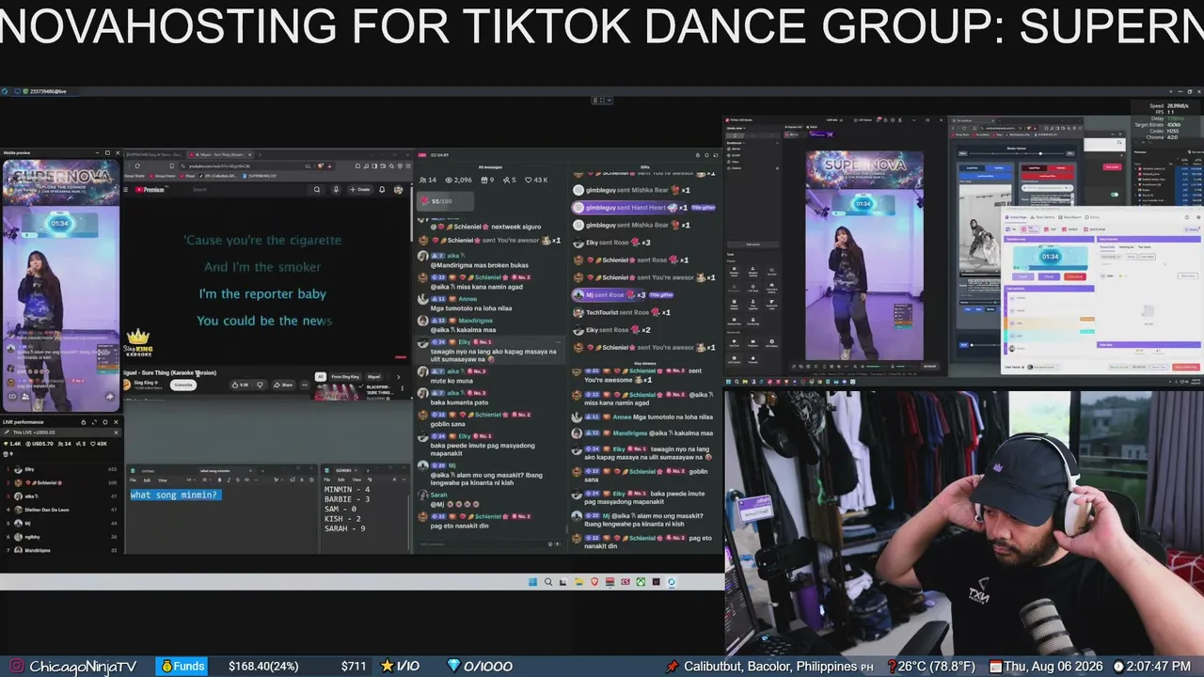This screenshot has height=677, width=1204.
Task: Open the [SUPERNOVA] LIST bookmark
Action: 261,175
